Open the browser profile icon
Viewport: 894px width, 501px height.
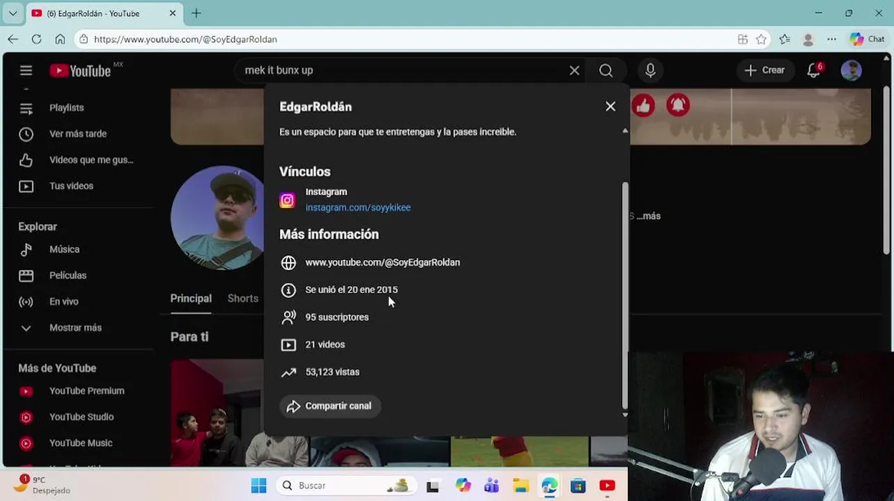coord(808,40)
